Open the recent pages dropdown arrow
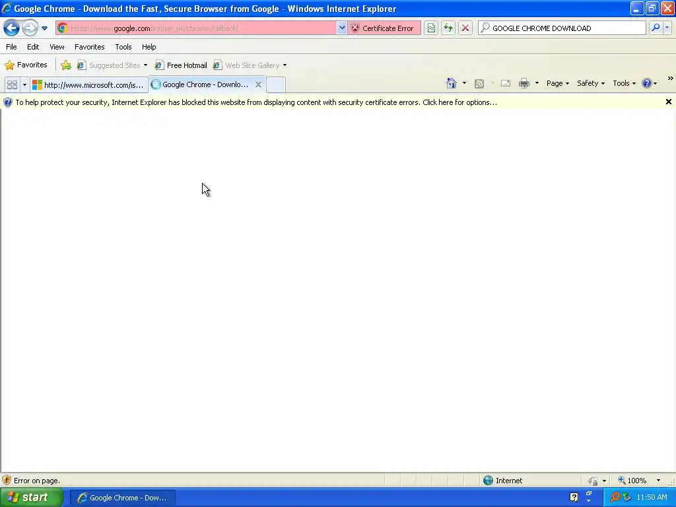This screenshot has width=676, height=507. click(x=44, y=28)
